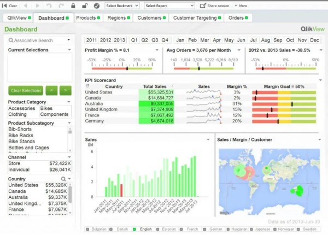
Task: Click the Clear eraser icon in toolbar
Action: pos(5,5)
